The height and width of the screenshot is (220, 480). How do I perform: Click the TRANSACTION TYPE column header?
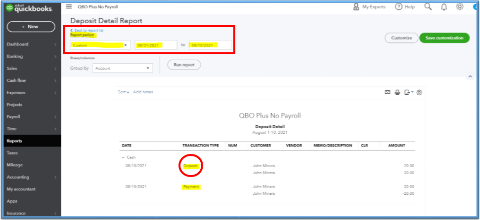click(201, 146)
